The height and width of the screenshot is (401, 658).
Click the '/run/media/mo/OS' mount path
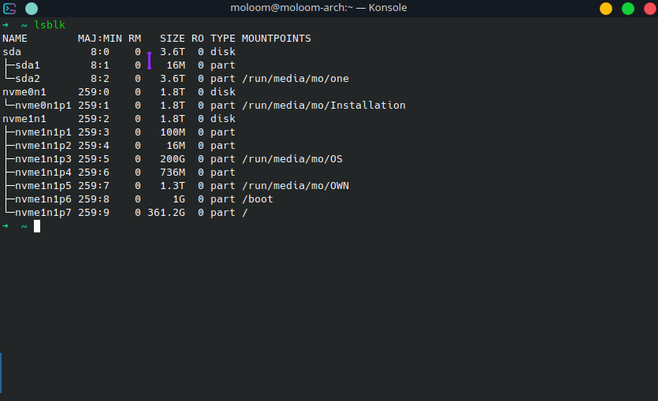(292, 159)
